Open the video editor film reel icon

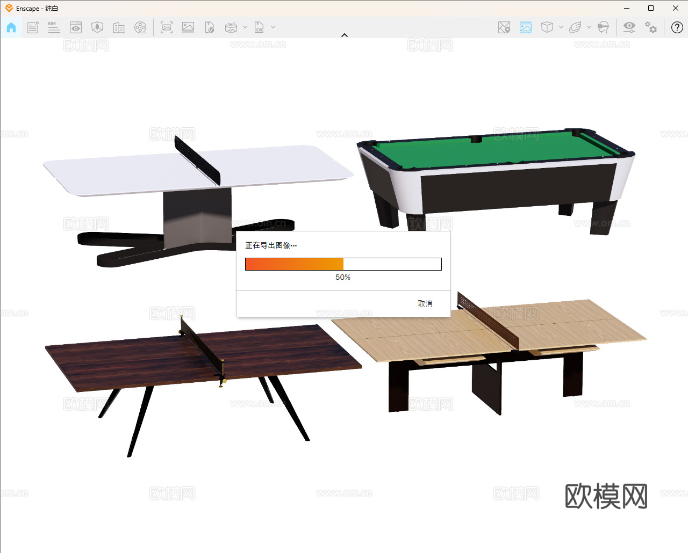(x=140, y=27)
